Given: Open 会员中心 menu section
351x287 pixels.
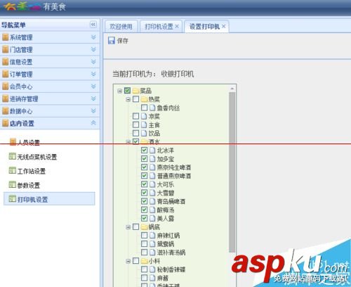Looking at the screenshot, I should (50, 87).
